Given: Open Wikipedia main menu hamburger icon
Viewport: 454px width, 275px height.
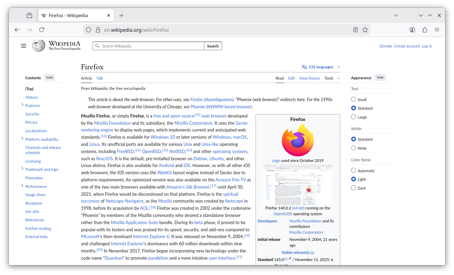Looking at the screenshot, I should [24, 46].
